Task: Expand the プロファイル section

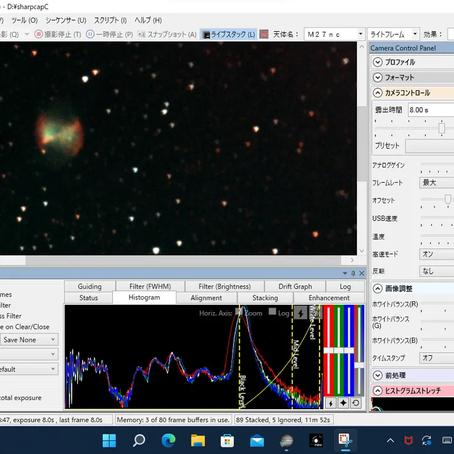Action: (378, 62)
